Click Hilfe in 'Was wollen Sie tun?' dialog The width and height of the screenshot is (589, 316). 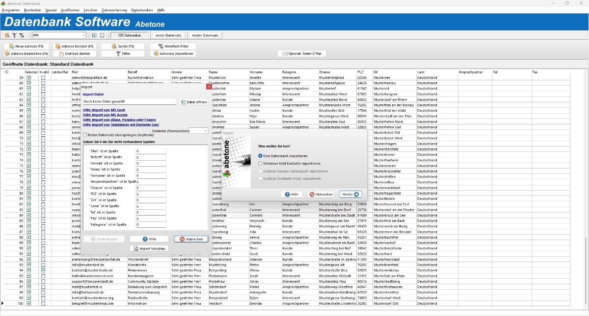coord(292,194)
